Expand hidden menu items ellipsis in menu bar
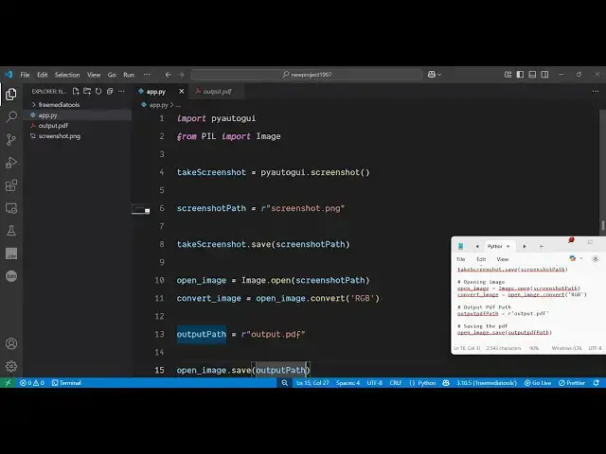606x454 pixels. coord(147,75)
